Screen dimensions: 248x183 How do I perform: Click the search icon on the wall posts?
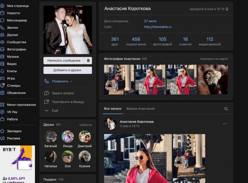click(x=226, y=109)
